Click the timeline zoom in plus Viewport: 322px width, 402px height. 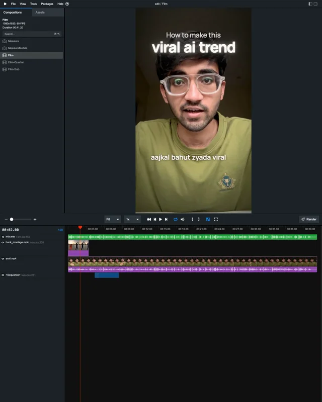[x=35, y=220]
